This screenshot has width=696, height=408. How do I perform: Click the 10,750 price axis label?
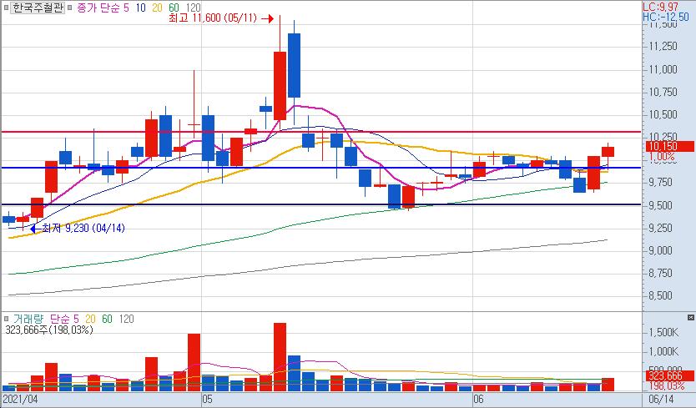pyautogui.click(x=663, y=92)
